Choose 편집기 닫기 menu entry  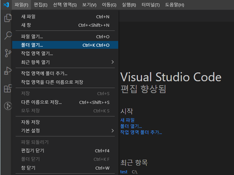65,151
